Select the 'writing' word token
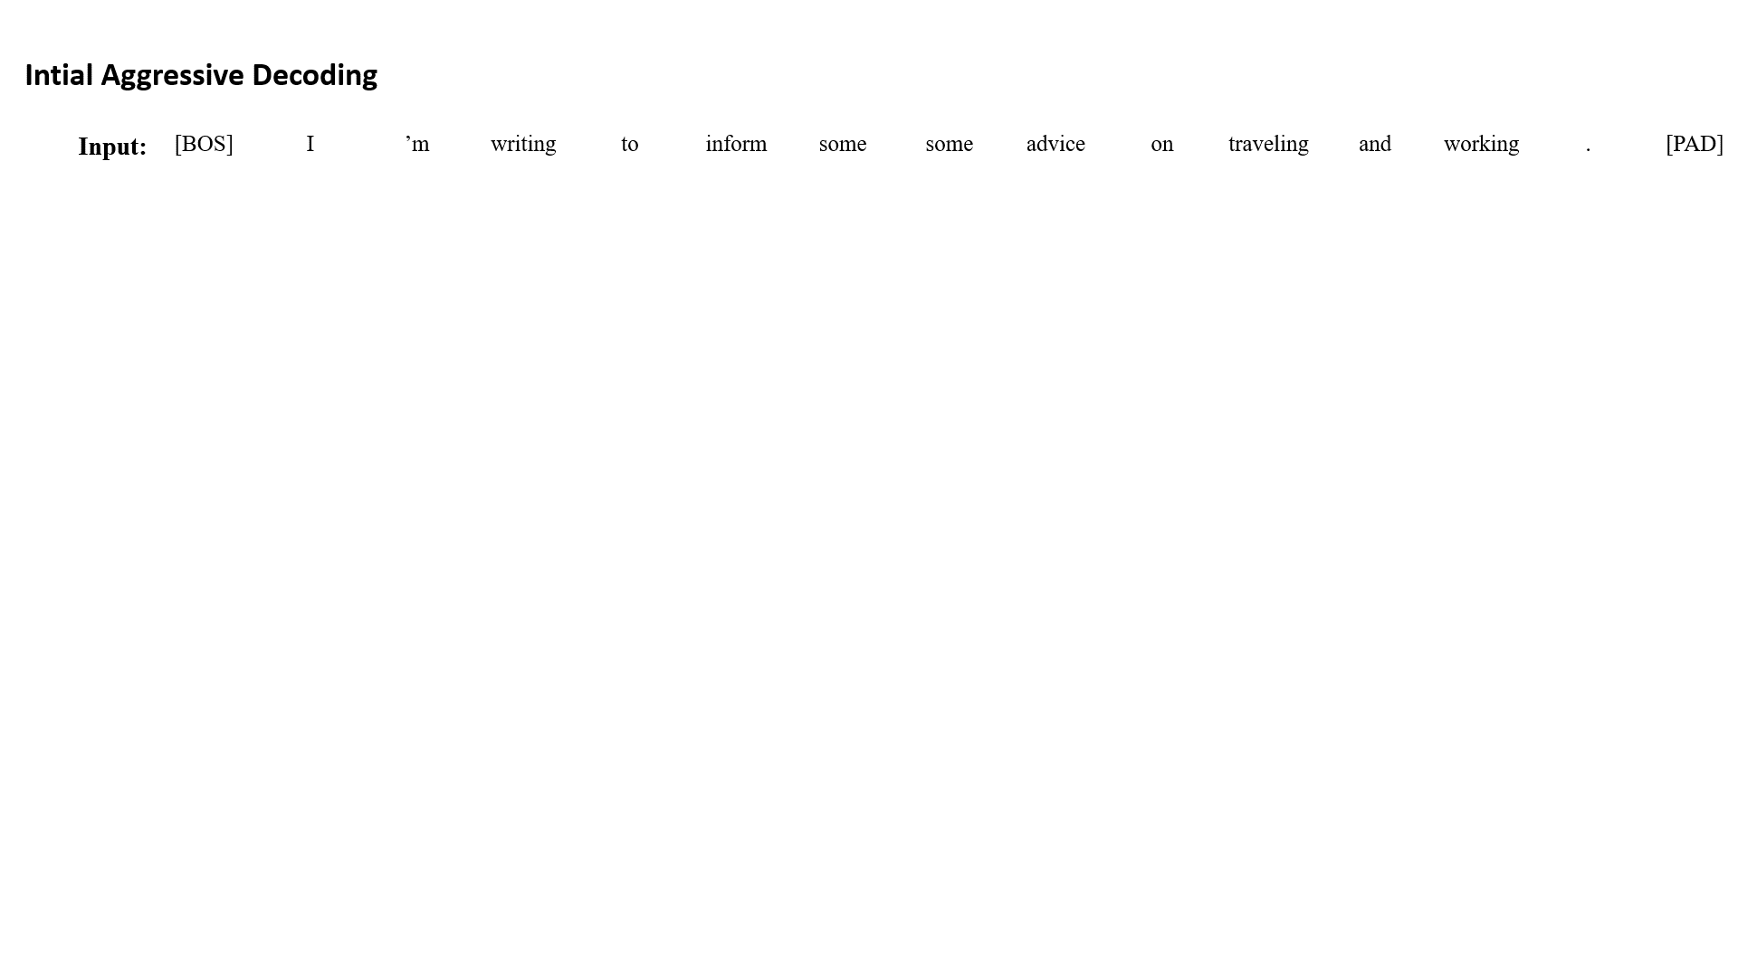This screenshot has height=977, width=1738. [521, 143]
